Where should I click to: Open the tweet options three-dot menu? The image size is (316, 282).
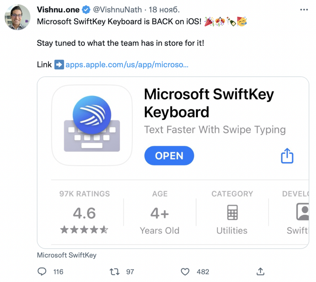point(304,9)
